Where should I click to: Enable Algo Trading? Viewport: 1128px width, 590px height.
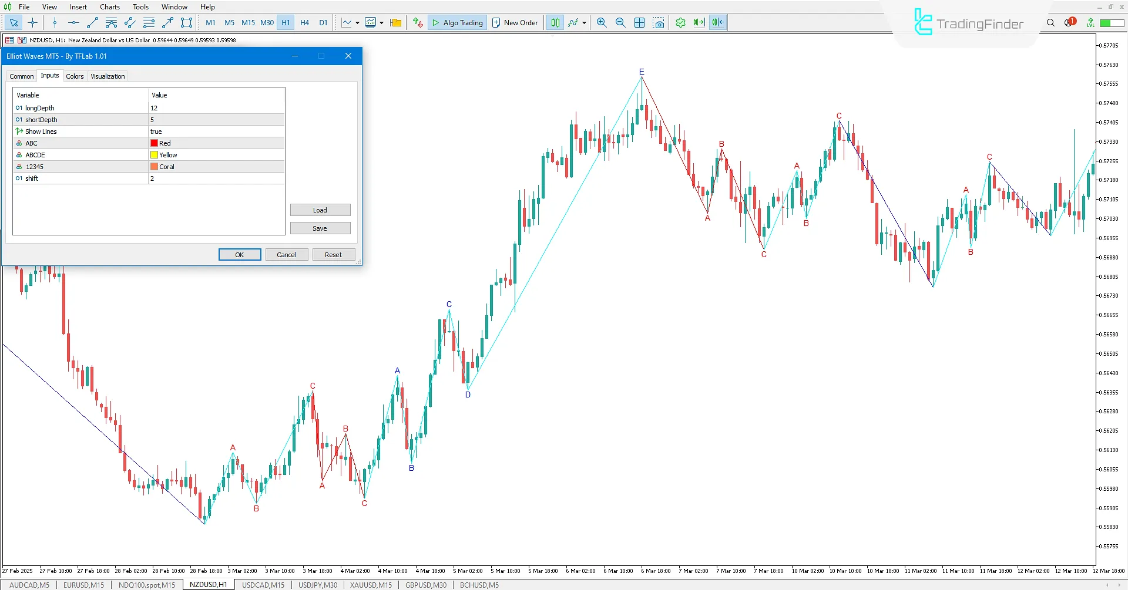click(x=457, y=22)
